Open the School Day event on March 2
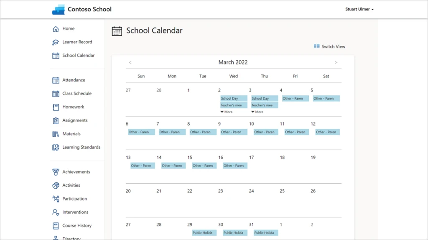428x240 pixels. click(x=233, y=98)
